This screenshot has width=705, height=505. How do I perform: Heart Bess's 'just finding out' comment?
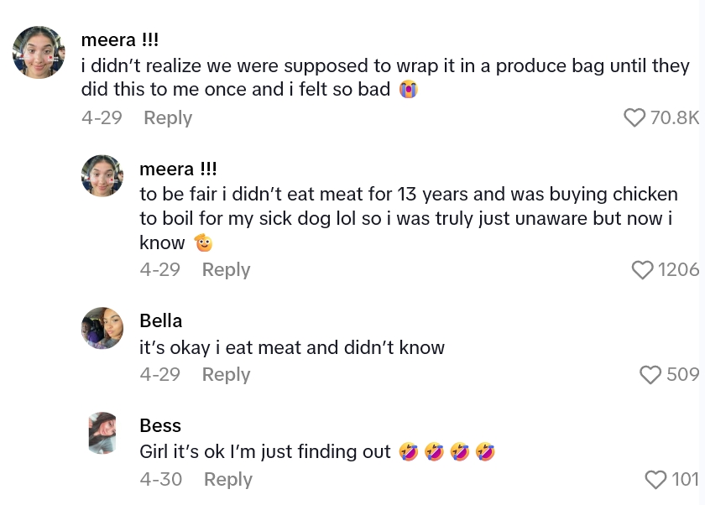point(655,479)
